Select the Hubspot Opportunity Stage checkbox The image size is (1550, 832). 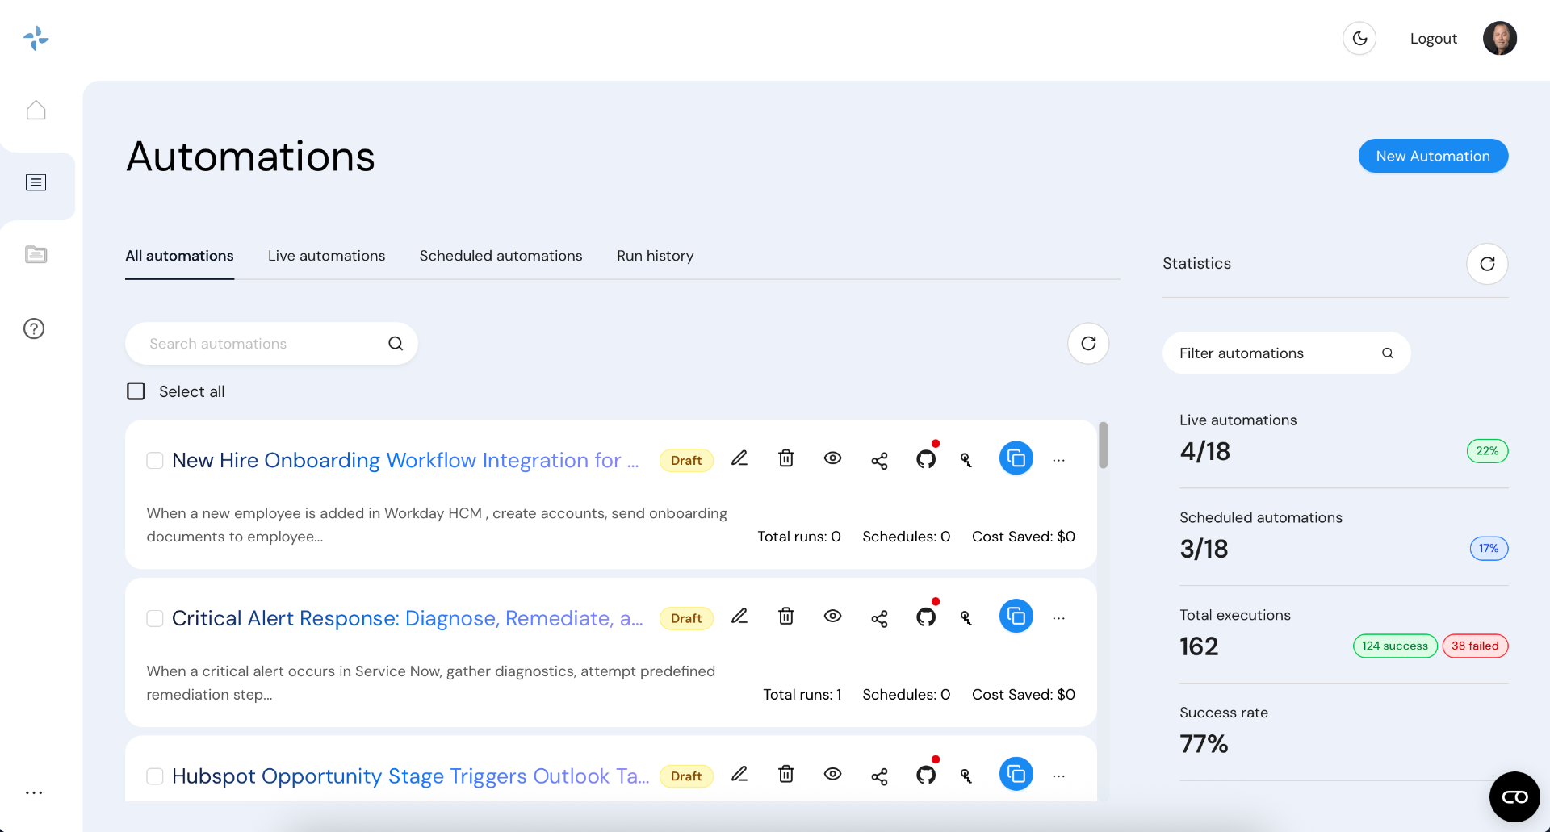click(x=155, y=776)
